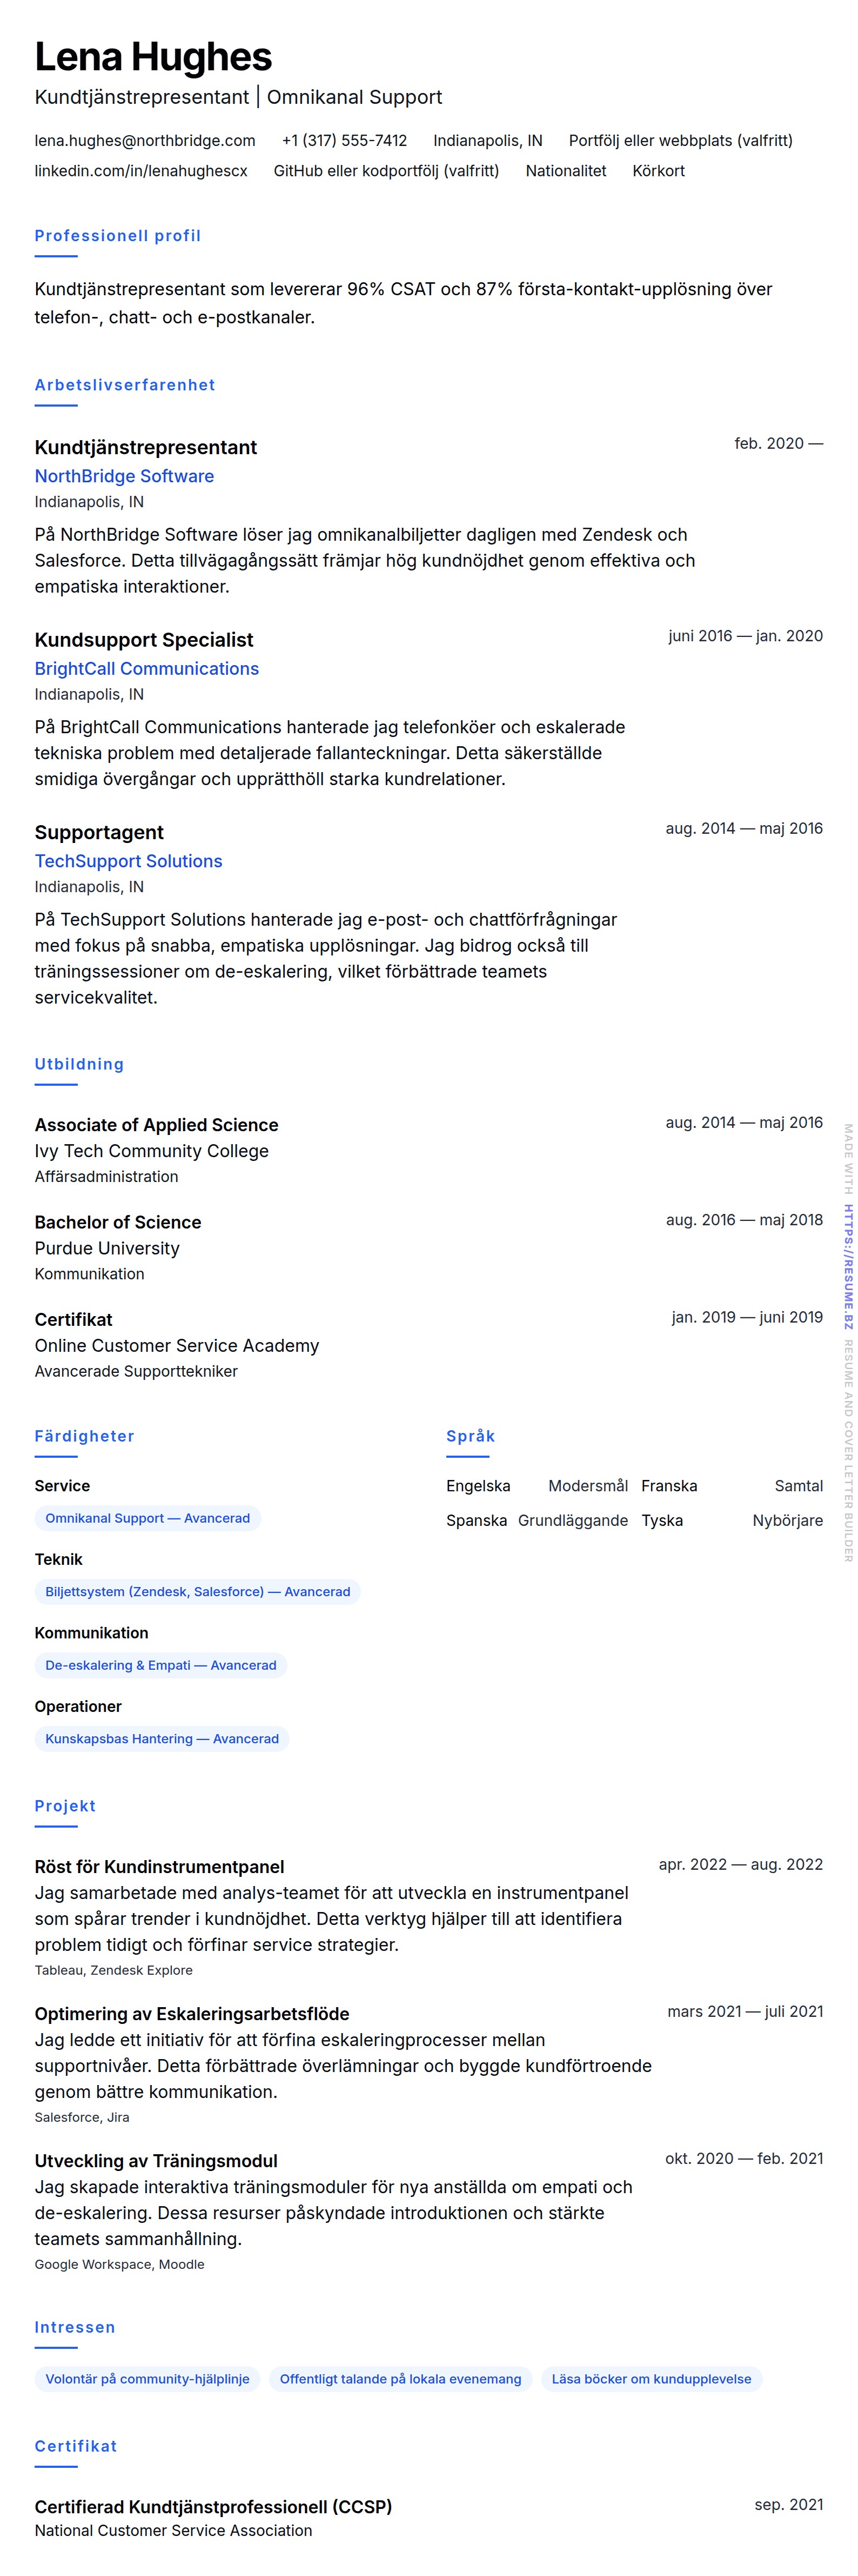Select the Omnikanal Support — Avancerad skill tag
The image size is (858, 2576).
coord(148,1518)
